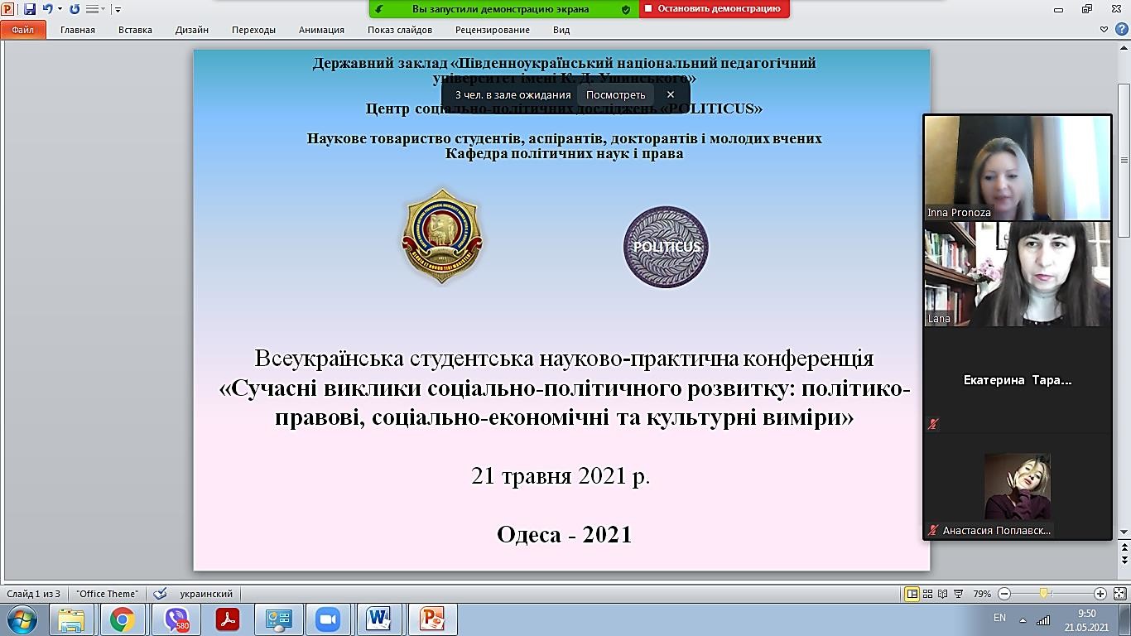
Task: Show hidden system tray icons
Action: tap(1023, 620)
